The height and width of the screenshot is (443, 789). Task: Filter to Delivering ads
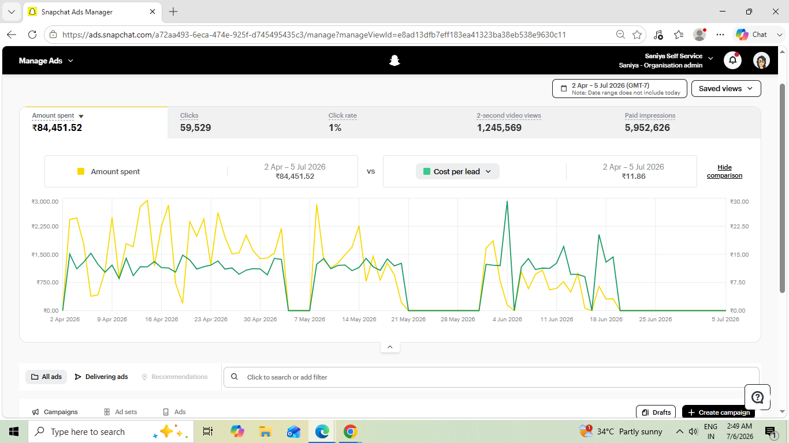101,377
